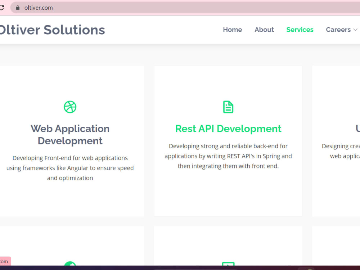Open the About nav item

click(x=264, y=30)
